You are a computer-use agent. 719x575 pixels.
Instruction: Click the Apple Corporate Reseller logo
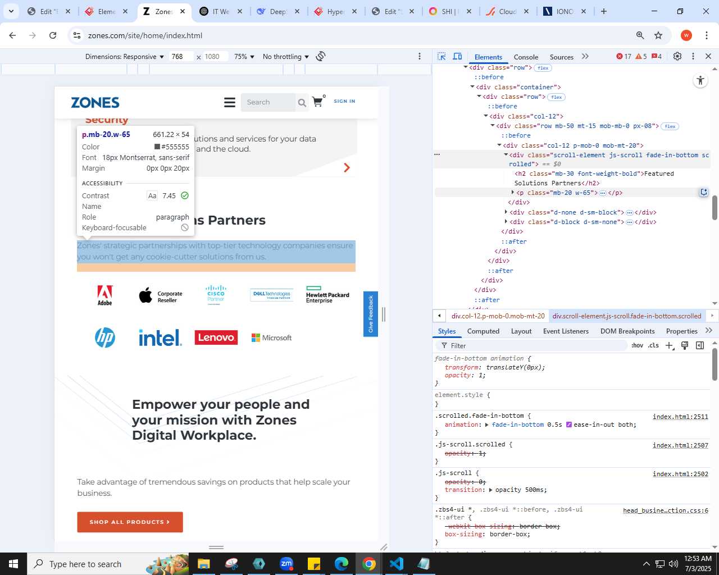[x=161, y=296]
